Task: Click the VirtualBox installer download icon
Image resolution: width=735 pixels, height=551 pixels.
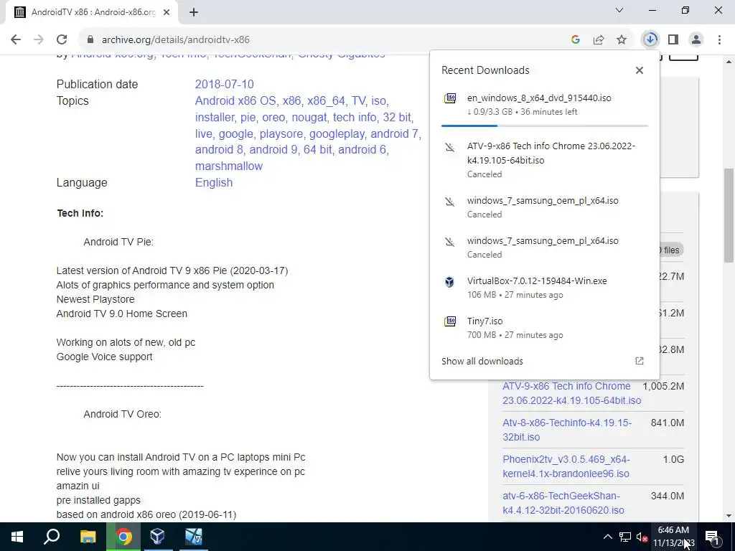Action: (450, 281)
